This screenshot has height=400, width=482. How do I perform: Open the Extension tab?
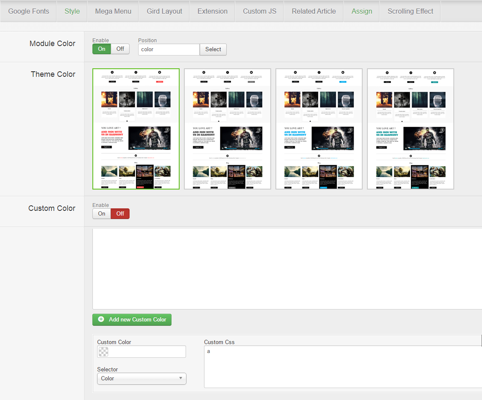click(213, 12)
